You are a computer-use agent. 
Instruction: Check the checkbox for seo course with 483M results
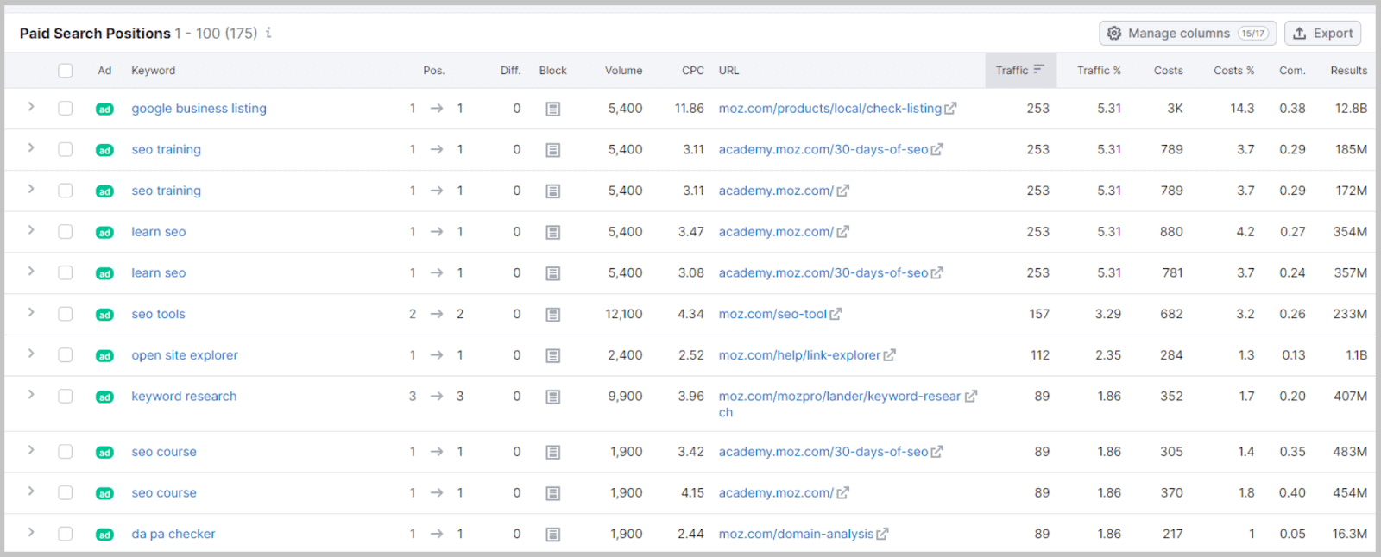pyautogui.click(x=66, y=452)
